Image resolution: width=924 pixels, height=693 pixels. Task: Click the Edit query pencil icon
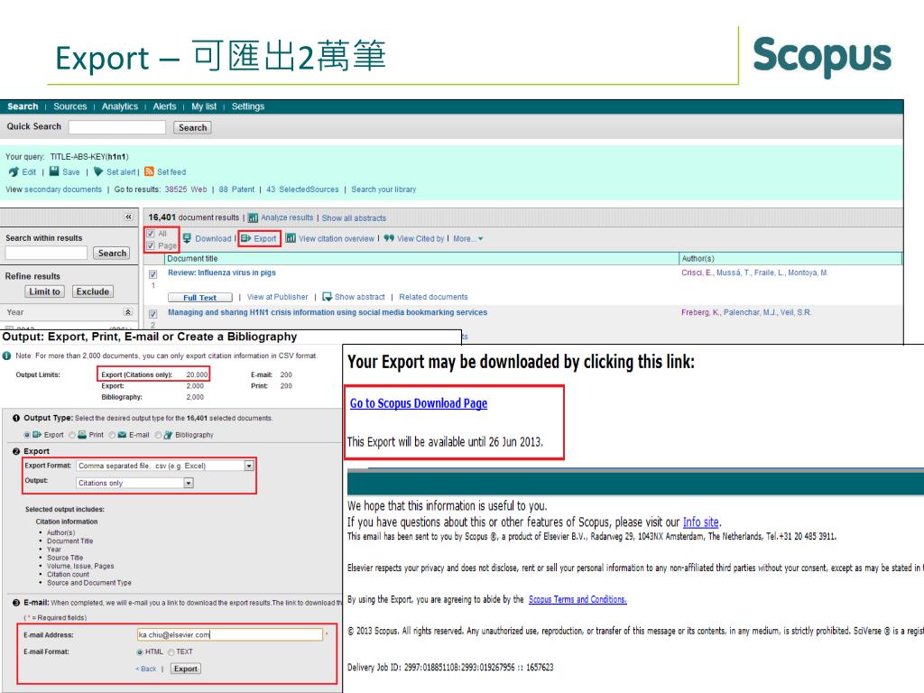(14, 172)
